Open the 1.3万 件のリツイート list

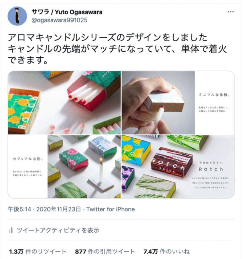(38, 252)
